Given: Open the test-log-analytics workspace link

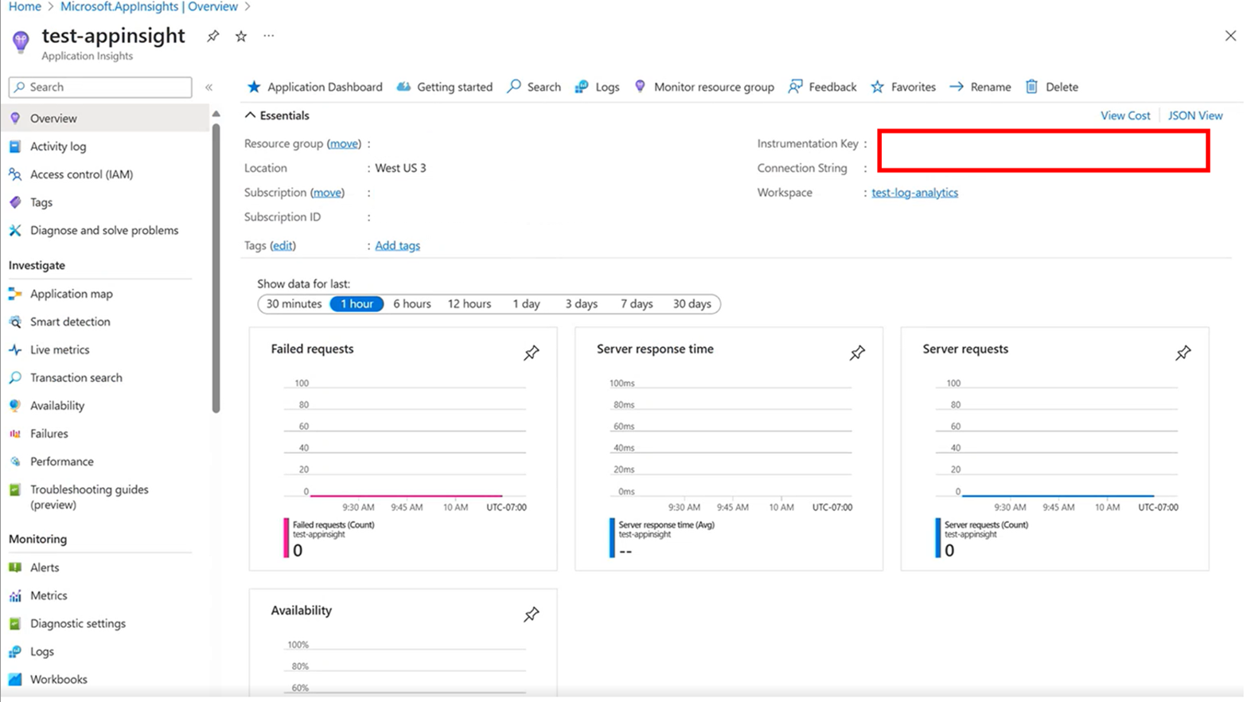Looking at the screenshot, I should coord(914,193).
